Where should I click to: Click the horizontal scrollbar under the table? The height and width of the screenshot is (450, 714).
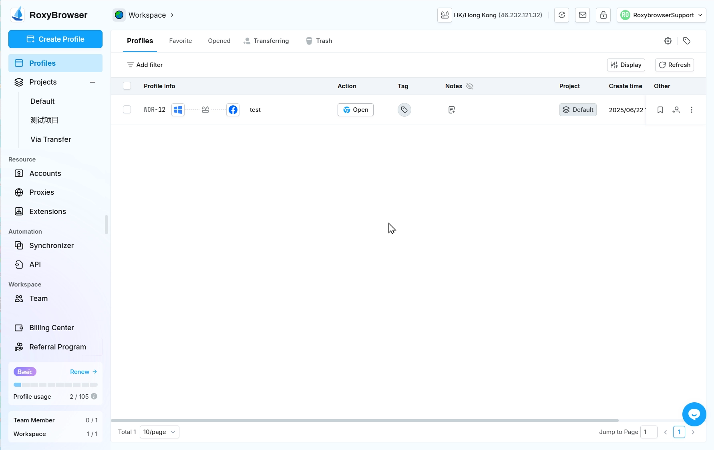(364, 420)
